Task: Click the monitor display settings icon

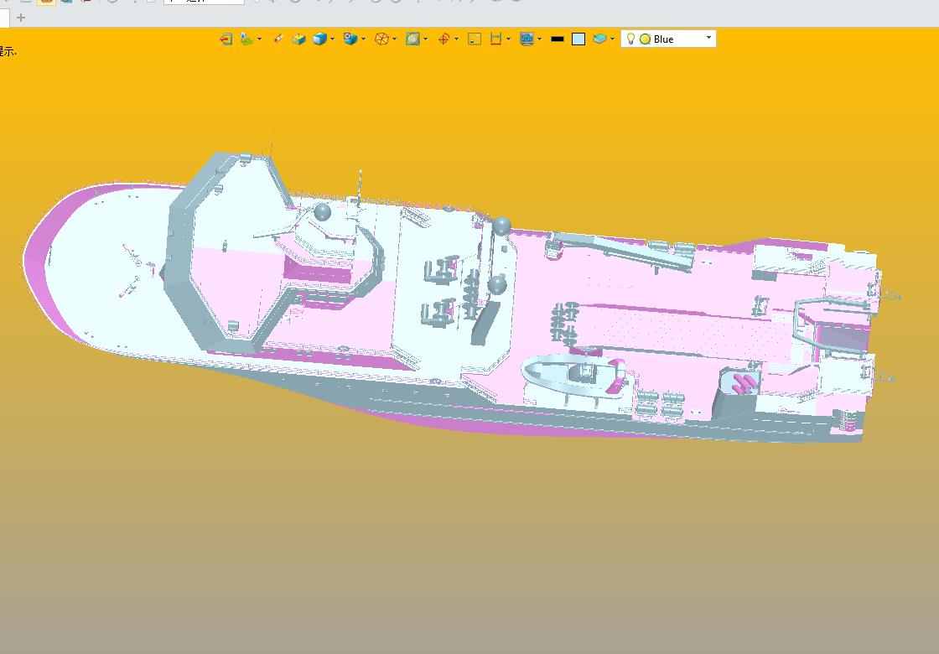Action: click(x=527, y=39)
